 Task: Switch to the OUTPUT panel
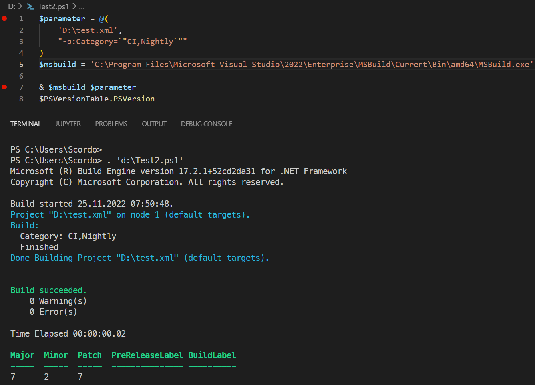(x=154, y=124)
